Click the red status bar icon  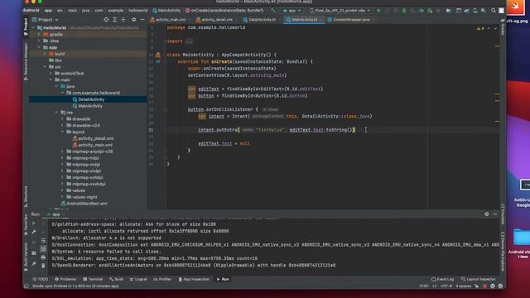pos(484,286)
